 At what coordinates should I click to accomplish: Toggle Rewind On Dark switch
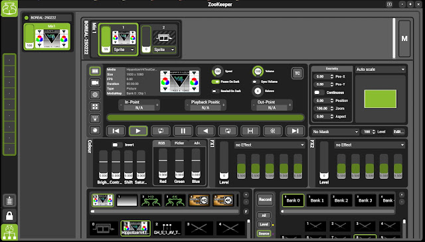coord(216,91)
